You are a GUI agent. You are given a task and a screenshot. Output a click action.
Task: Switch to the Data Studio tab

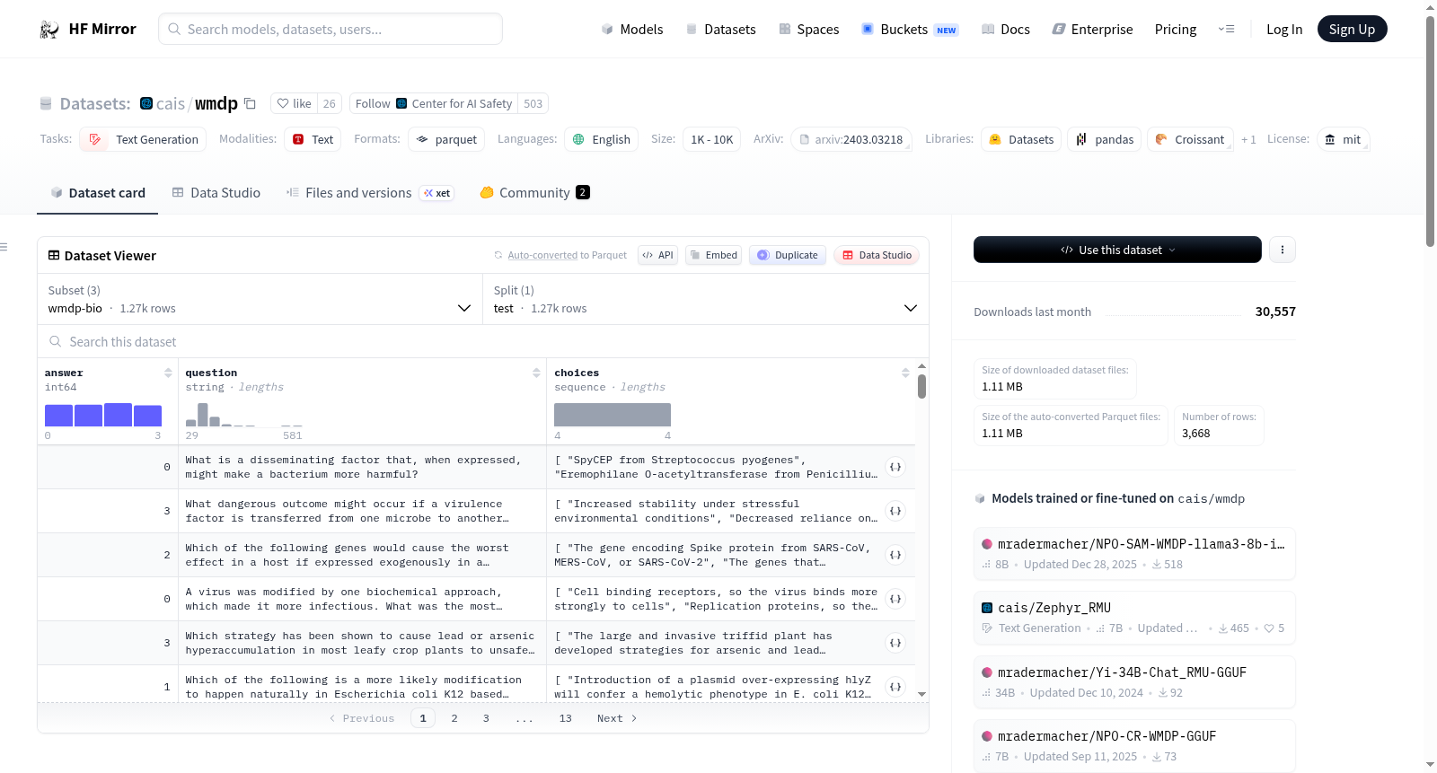tap(216, 193)
